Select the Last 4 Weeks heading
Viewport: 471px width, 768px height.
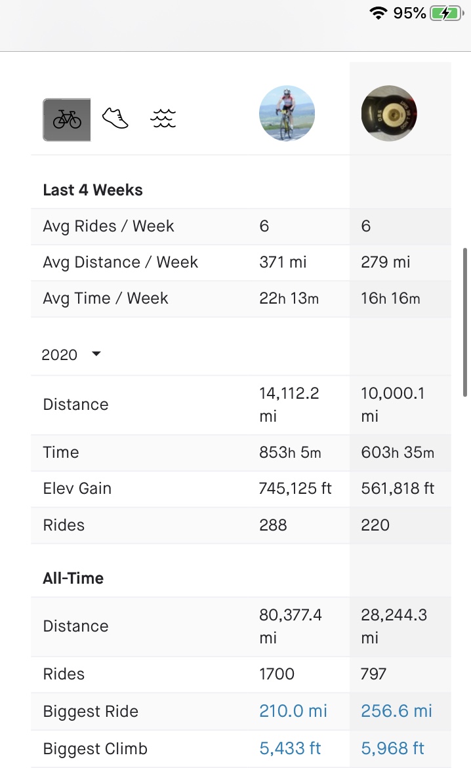[92, 190]
